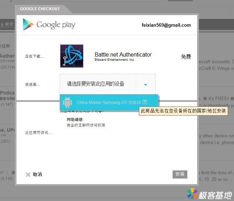This screenshot has height=201, width=234.
Task: Click the Blizzard Entertainment, Inc. developer name
Action: [114, 60]
